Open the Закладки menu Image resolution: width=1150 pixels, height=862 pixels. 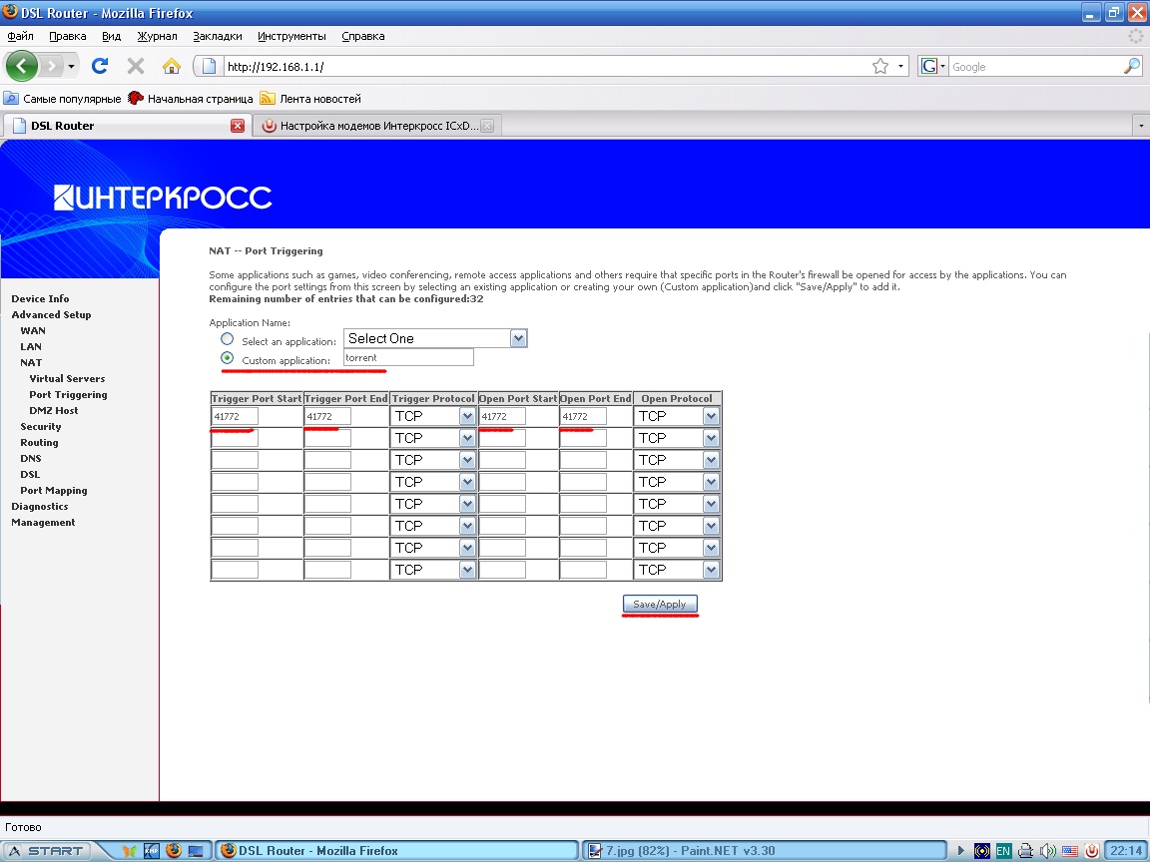tap(218, 36)
